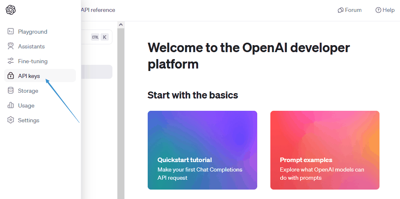The height and width of the screenshot is (199, 400).
Task: Click the API keys lock icon
Action: (x=10, y=76)
